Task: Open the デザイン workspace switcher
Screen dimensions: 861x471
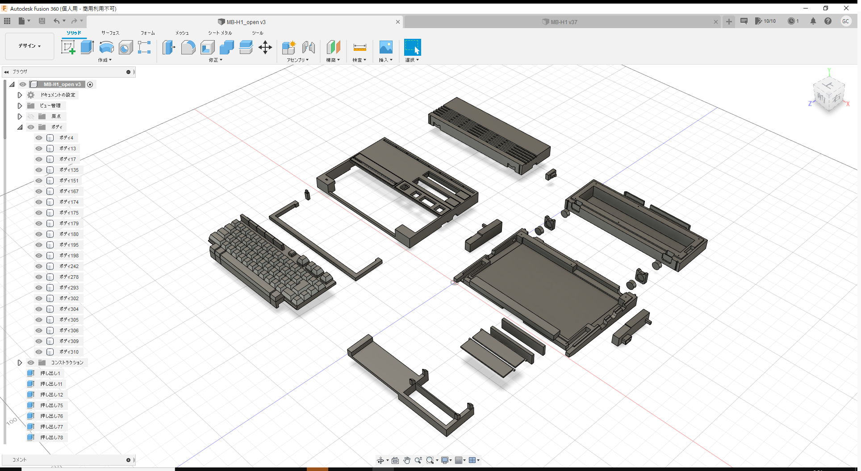Action: click(x=29, y=46)
